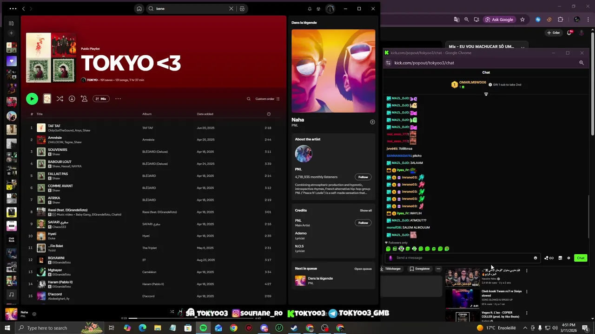The image size is (595, 334).
Task: Open the Chrome Extensions puzzle icon
Action: pyautogui.click(x=560, y=19)
